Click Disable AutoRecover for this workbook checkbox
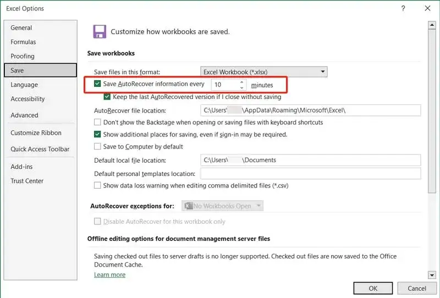Viewport: 440px width, 298px height. point(97,222)
